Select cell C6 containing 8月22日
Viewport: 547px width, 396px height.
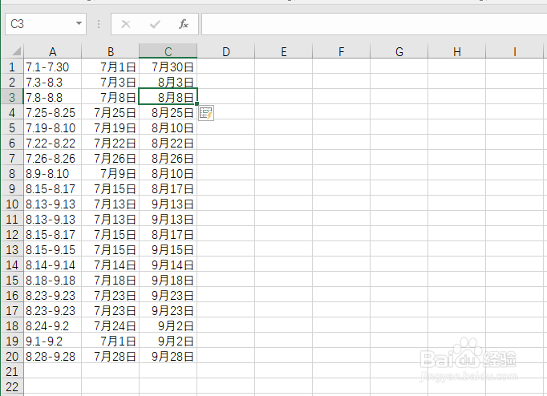pyautogui.click(x=168, y=143)
